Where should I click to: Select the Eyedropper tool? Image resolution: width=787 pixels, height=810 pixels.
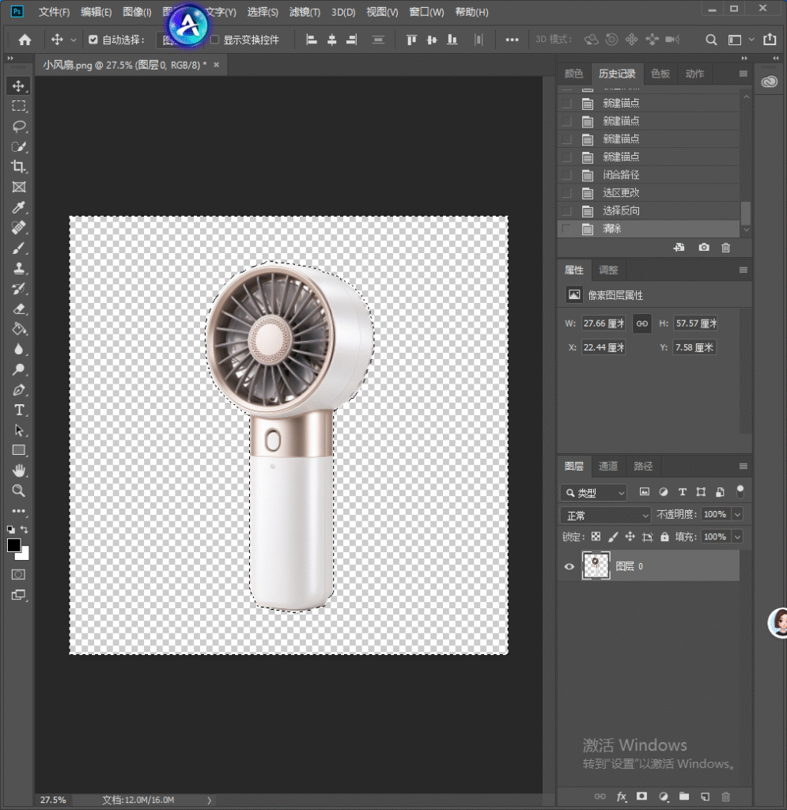(19, 207)
